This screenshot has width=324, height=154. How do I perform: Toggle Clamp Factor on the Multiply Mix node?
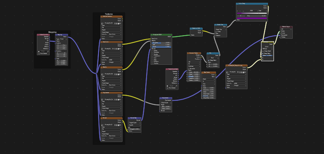click(263, 54)
